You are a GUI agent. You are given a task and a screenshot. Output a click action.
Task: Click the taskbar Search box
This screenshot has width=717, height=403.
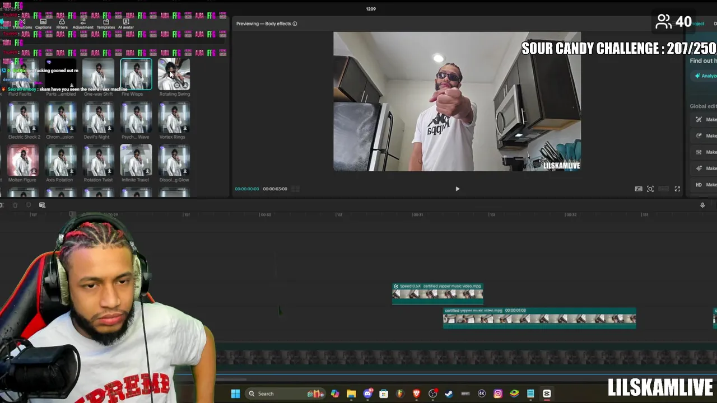286,393
